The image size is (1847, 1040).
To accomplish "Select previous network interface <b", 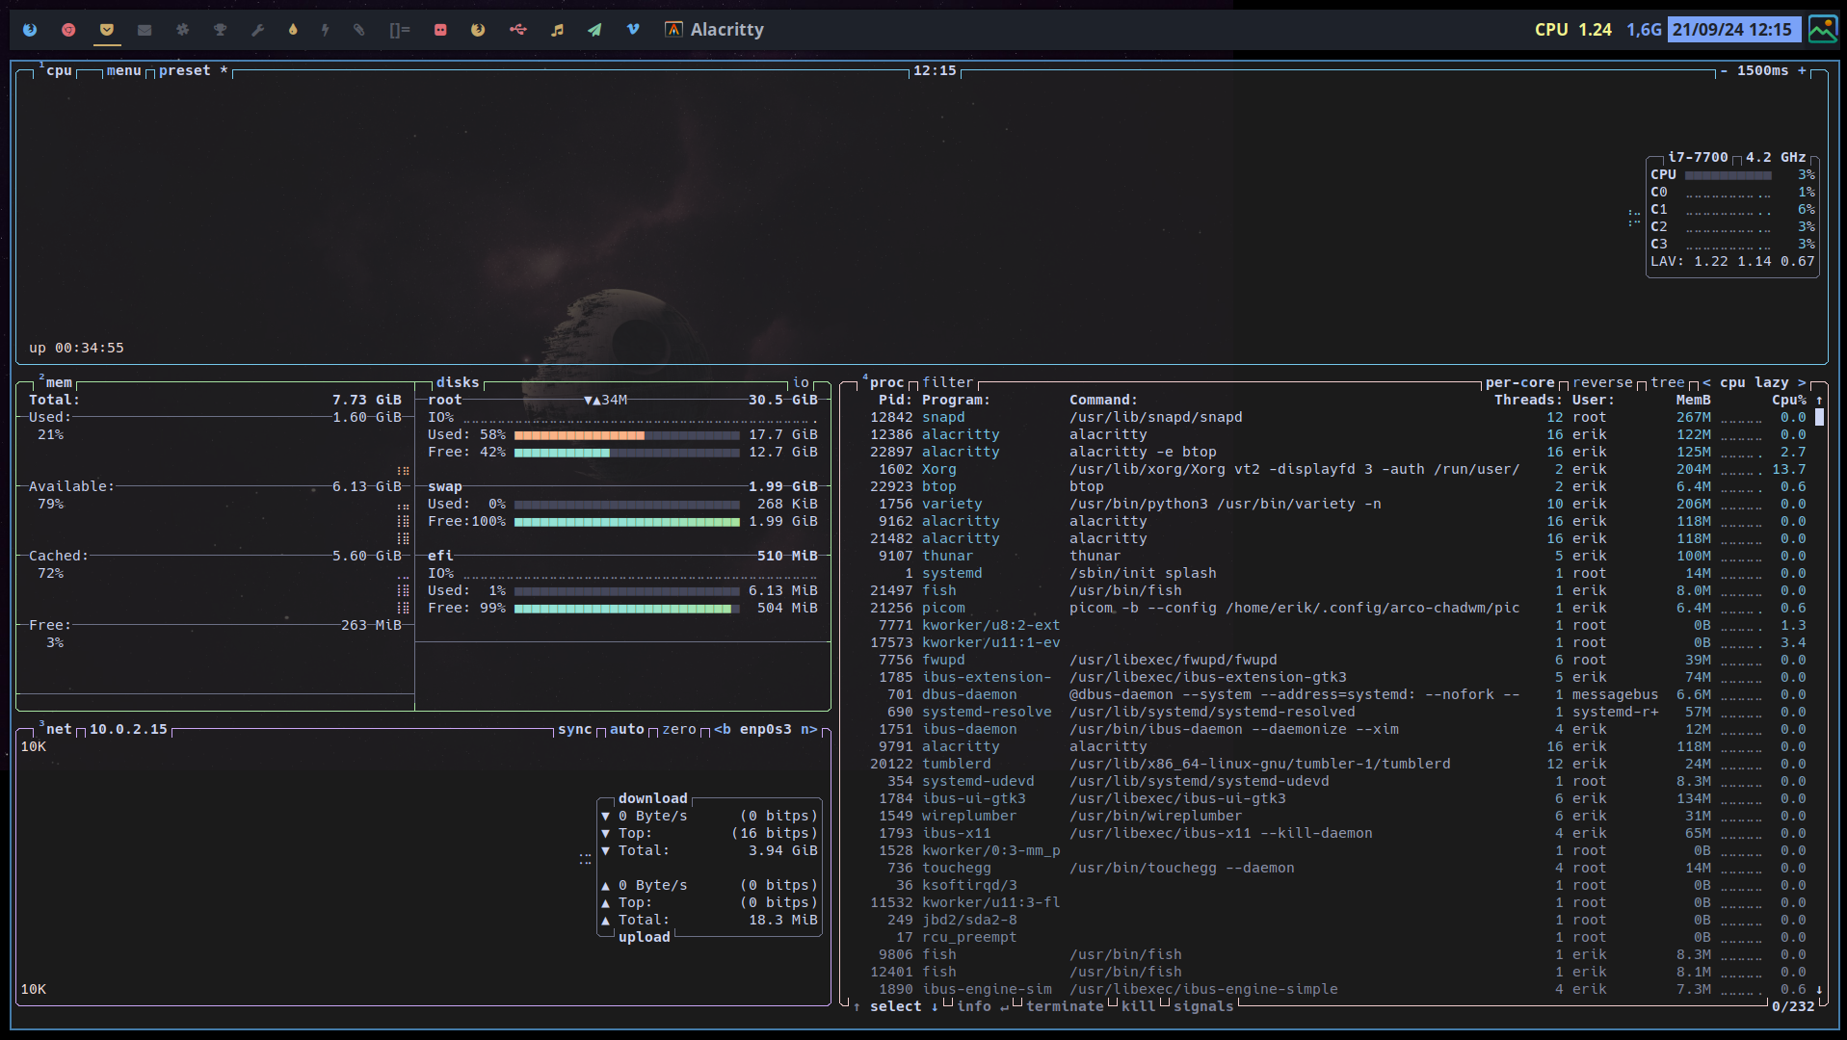I will click(x=722, y=730).
